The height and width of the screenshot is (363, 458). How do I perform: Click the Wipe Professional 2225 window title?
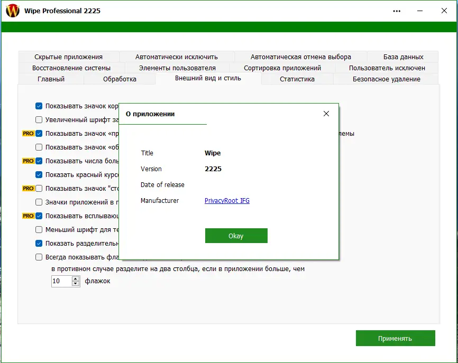point(62,11)
